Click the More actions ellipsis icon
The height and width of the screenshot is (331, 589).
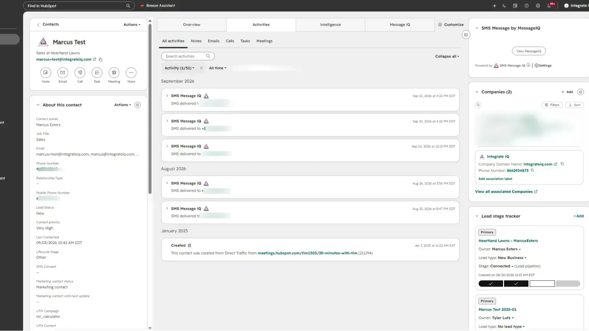131,72
